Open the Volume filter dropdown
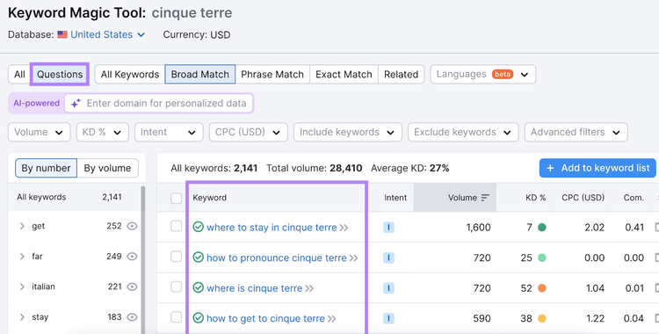This screenshot has width=659, height=334. coord(39,132)
